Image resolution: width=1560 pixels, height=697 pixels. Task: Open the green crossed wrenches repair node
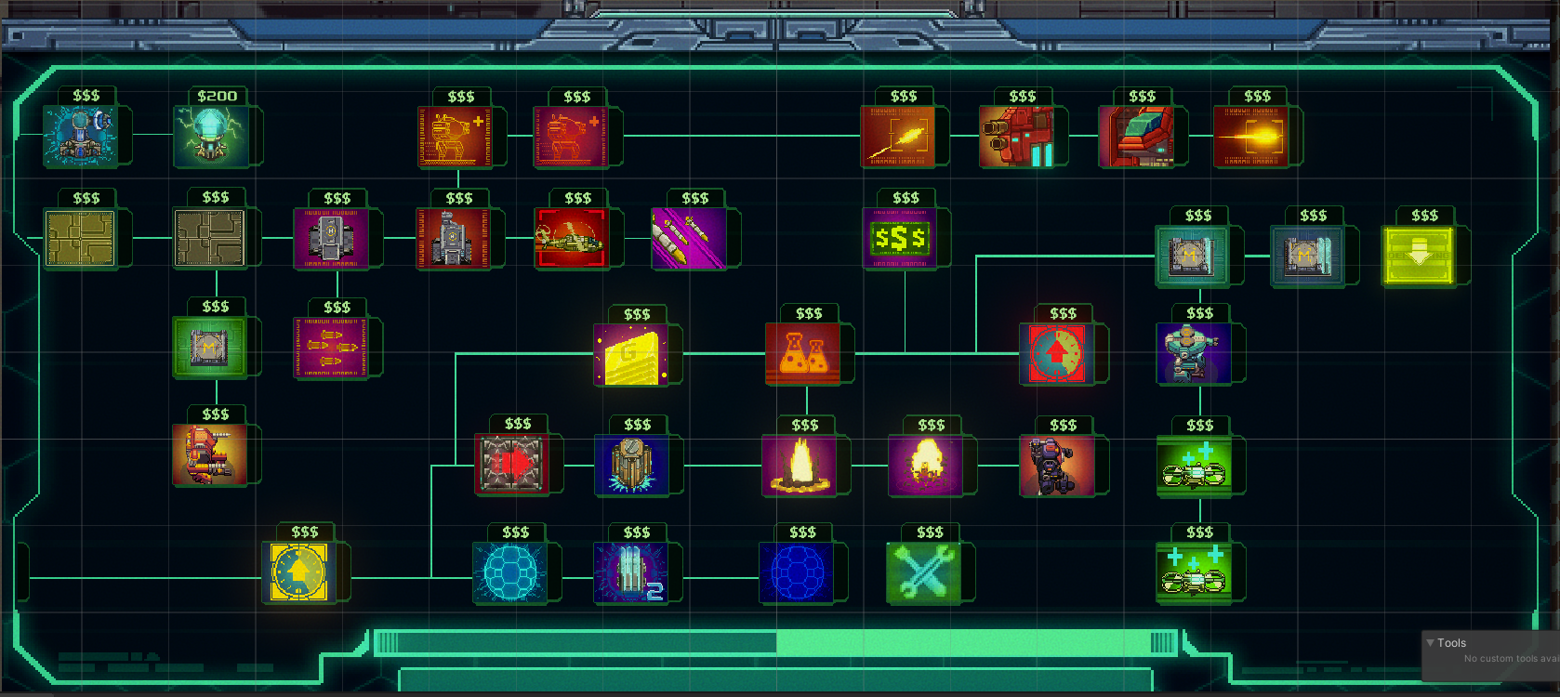(924, 572)
